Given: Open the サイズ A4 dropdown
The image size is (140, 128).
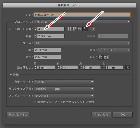Looking at the screenshot, I should click(82, 43).
